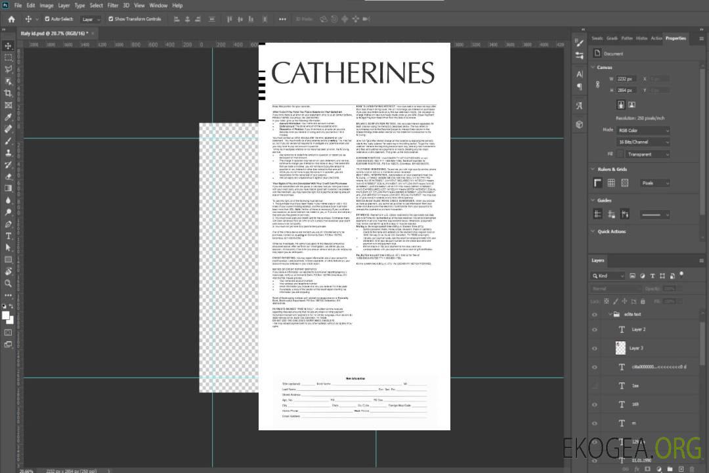Collapse the 'edita text' layer group

click(x=609, y=315)
